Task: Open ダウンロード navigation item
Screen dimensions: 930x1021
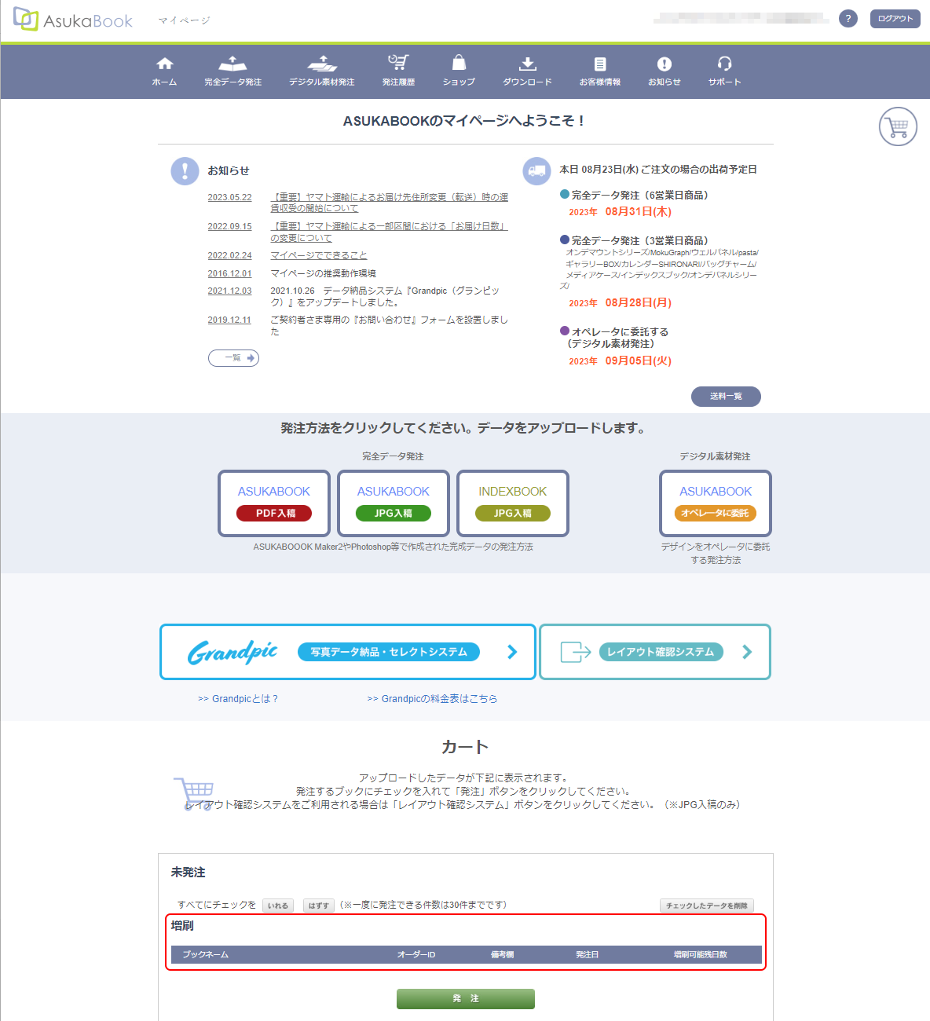Action: pos(527,71)
